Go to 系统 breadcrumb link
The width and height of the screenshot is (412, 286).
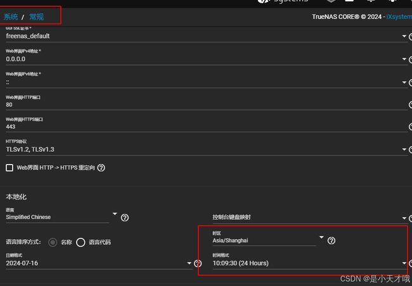point(11,17)
